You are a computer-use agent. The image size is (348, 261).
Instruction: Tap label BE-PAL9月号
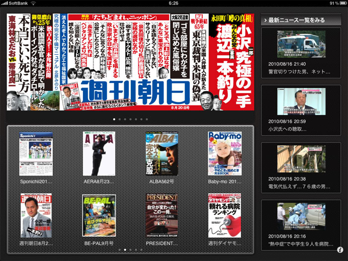pos(99,243)
